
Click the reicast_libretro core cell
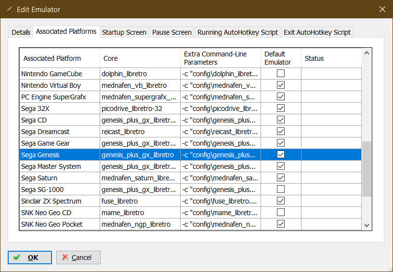[140, 132]
